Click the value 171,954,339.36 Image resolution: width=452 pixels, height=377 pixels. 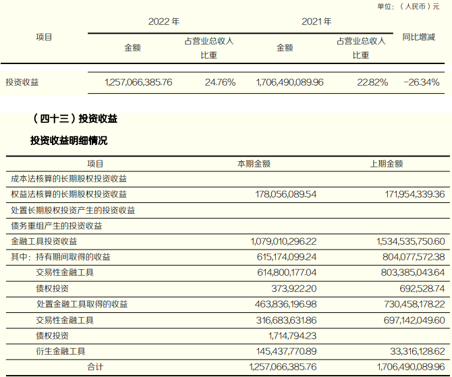(415, 194)
